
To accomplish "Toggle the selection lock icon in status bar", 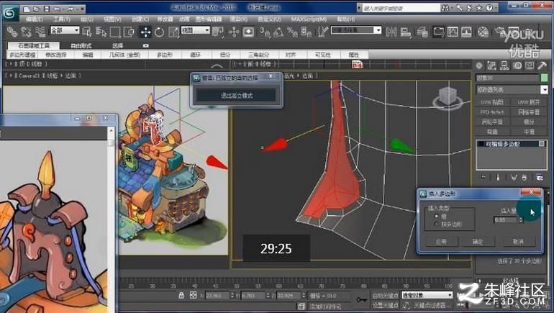I will click(x=181, y=295).
